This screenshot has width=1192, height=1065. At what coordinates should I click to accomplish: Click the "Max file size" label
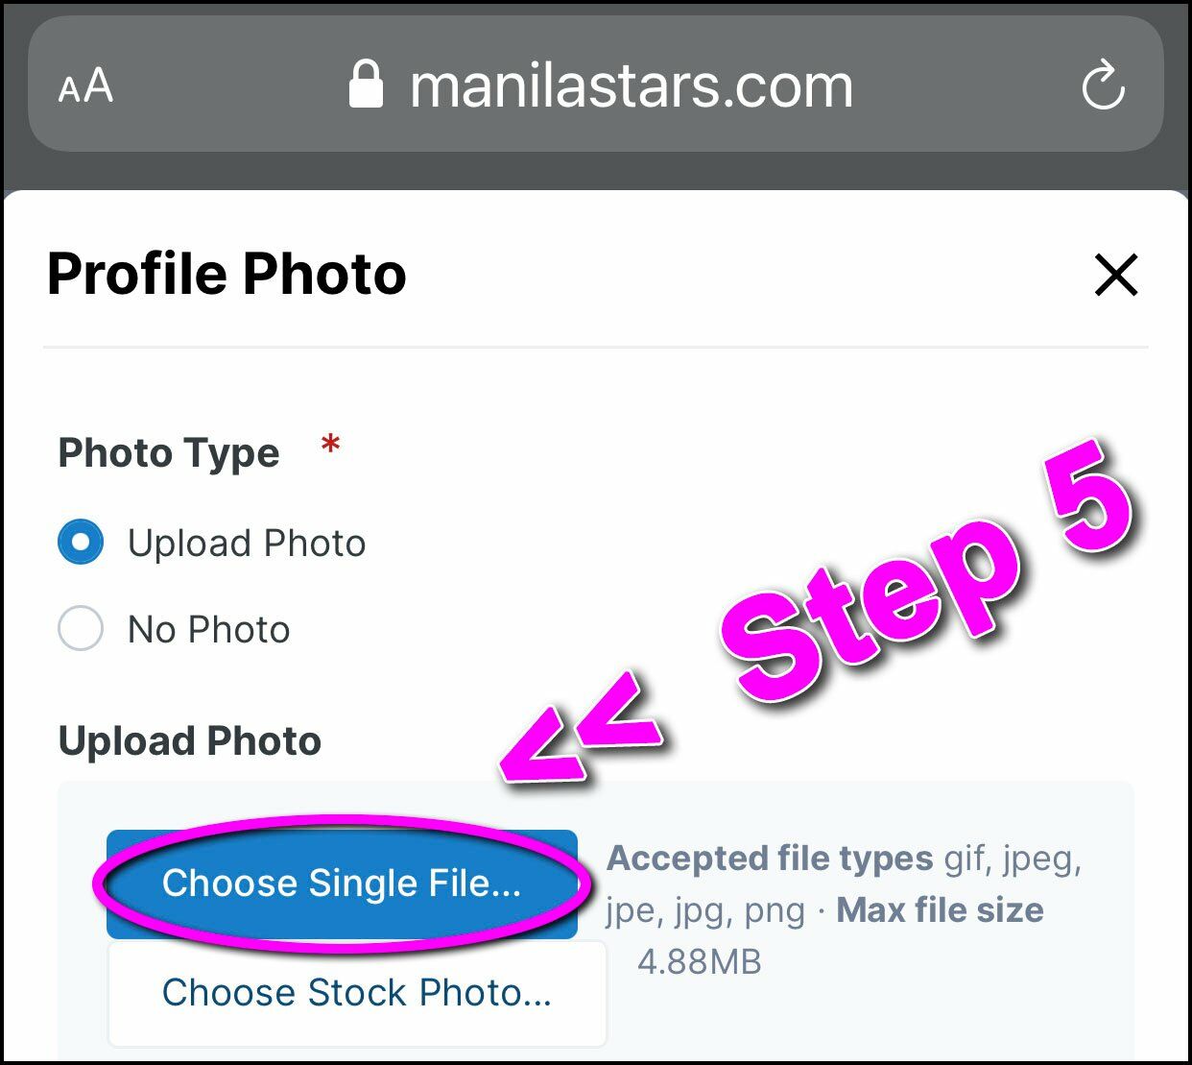coord(940,909)
